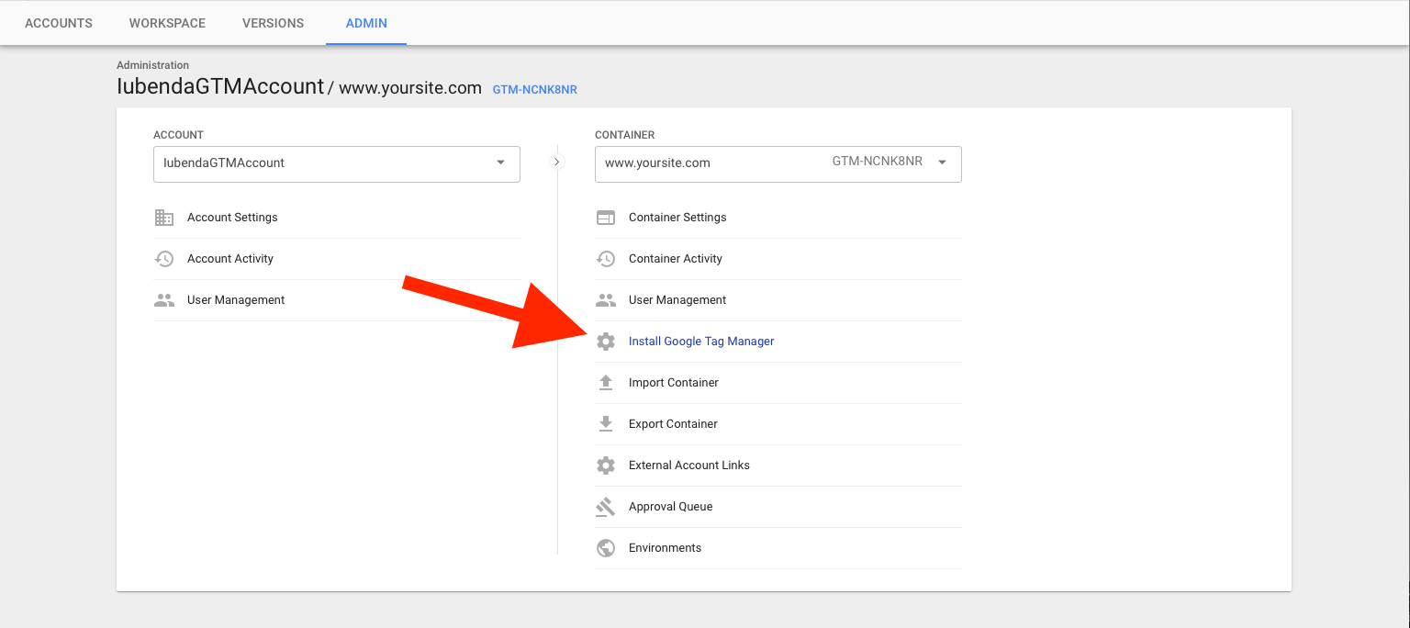Click the Export Container download icon
Viewport: 1410px width, 628px height.
pyautogui.click(x=606, y=423)
